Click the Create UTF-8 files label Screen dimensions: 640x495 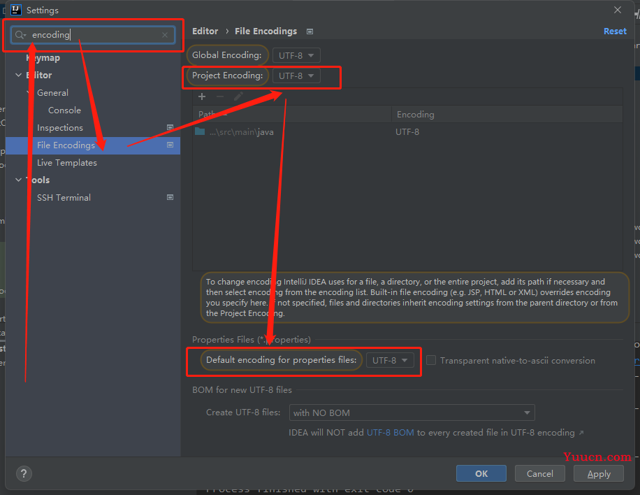(x=243, y=412)
